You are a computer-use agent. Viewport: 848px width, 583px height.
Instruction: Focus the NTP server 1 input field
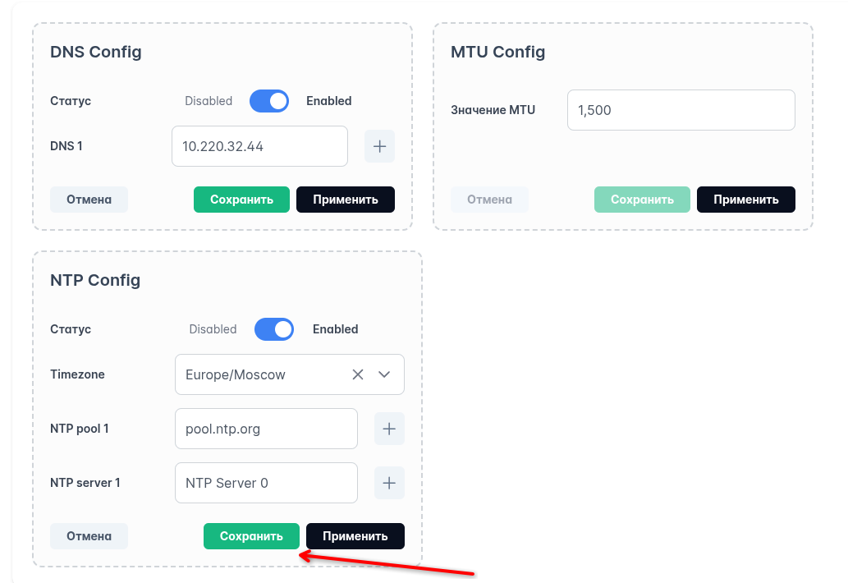pos(266,483)
